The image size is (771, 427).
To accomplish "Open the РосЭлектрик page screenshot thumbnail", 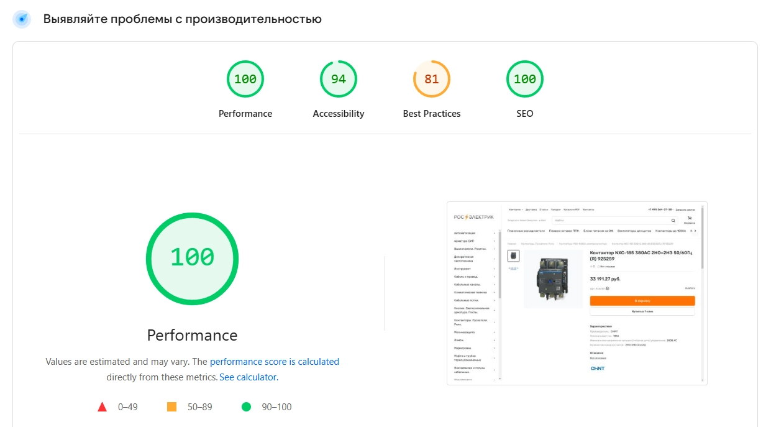I will (x=577, y=293).
